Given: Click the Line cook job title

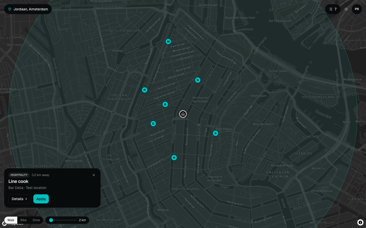Looking at the screenshot, I should [x=18, y=181].
